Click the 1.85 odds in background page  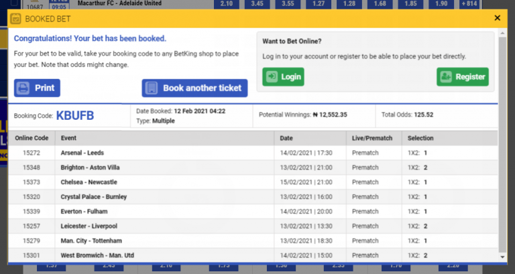410,3
